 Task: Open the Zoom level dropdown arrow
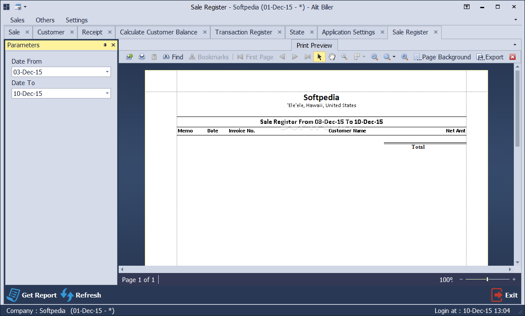click(394, 57)
